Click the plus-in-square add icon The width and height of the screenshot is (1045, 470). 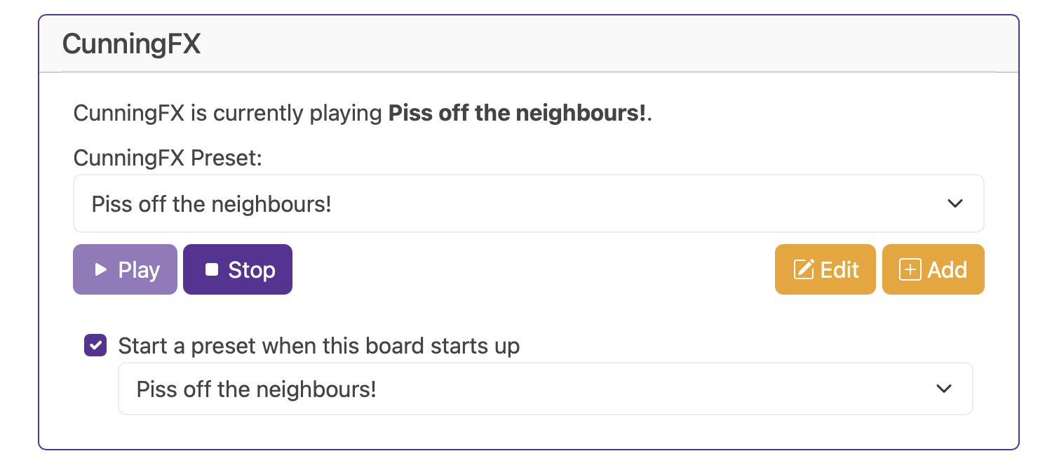pyautogui.click(x=910, y=269)
